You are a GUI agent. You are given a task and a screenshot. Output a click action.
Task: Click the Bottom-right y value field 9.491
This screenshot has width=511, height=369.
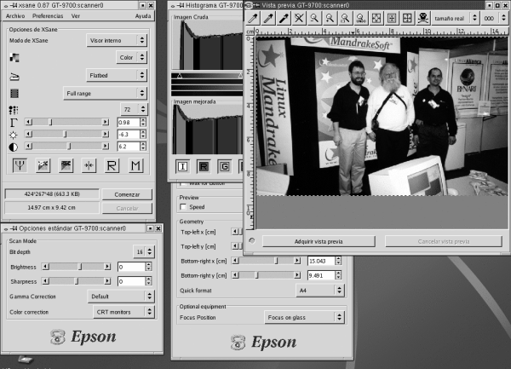pyautogui.click(x=321, y=275)
